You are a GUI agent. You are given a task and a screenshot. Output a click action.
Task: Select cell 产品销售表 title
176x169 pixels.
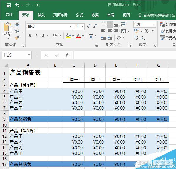point(28,72)
